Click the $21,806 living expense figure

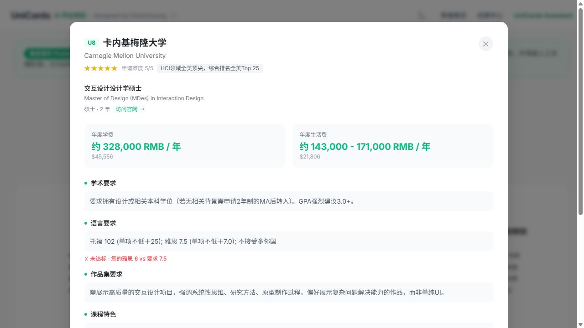click(x=310, y=157)
